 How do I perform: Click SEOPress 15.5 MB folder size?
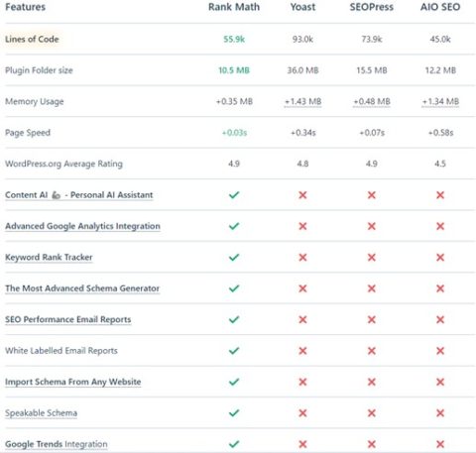pos(372,70)
